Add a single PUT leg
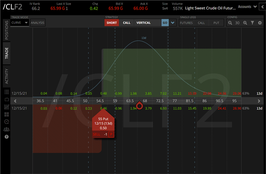Image resolution: width=266 pixels, height=174 pixels. click(216, 23)
